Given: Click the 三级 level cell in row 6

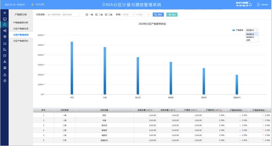Looking at the screenshot, I should [x=65, y=140].
